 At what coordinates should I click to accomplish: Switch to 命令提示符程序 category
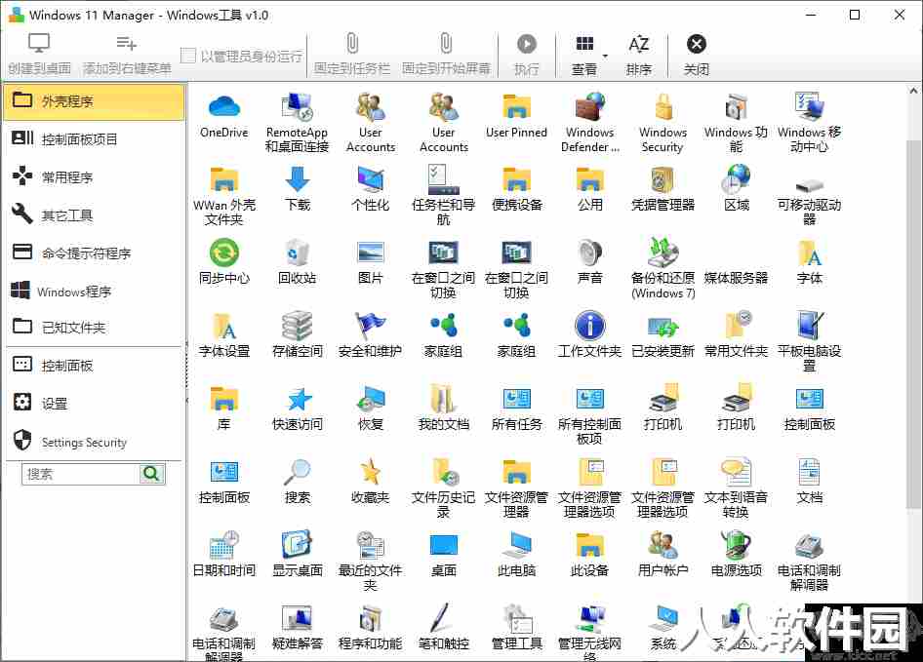coord(95,253)
